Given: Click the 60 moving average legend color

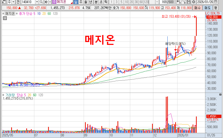Looking at the screenshot, I should (x=49, y=14).
